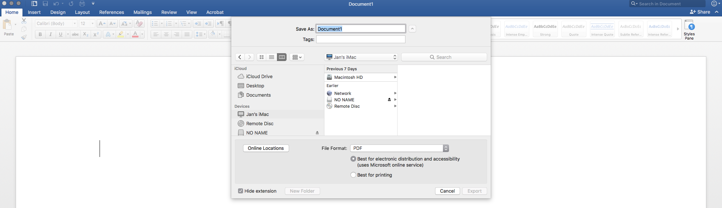Image resolution: width=722 pixels, height=208 pixels.
Task: Click the Increase Indent icon
Action: pyautogui.click(x=208, y=24)
